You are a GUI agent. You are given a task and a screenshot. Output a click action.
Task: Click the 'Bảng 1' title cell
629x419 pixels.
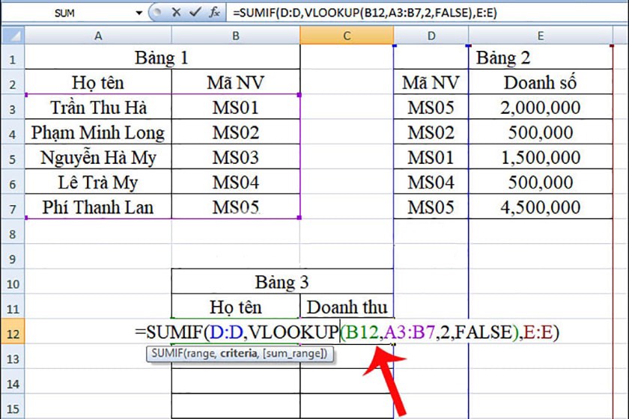pyautogui.click(x=162, y=58)
